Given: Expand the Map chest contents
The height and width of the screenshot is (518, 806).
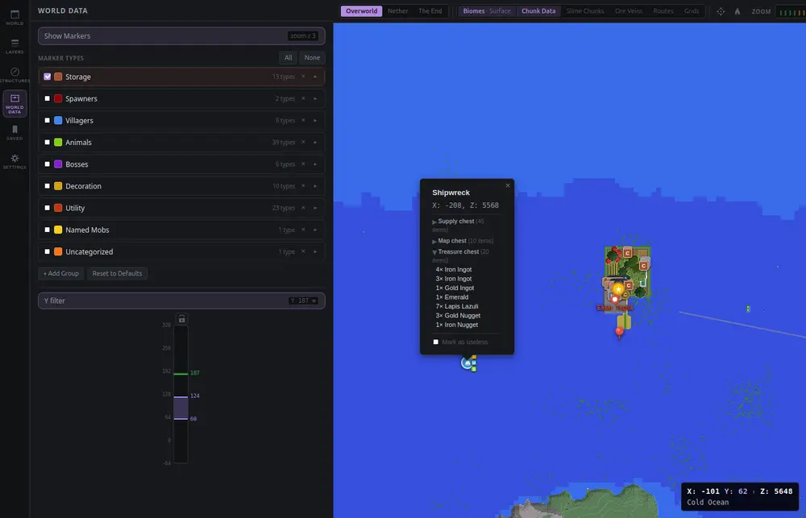Looking at the screenshot, I should (x=434, y=241).
